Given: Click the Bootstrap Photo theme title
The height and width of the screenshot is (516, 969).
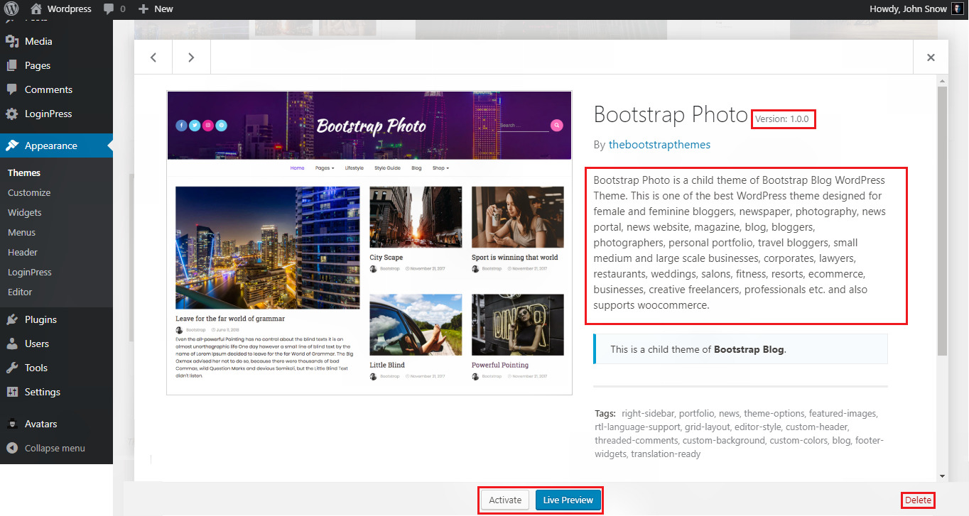Looking at the screenshot, I should point(671,115).
